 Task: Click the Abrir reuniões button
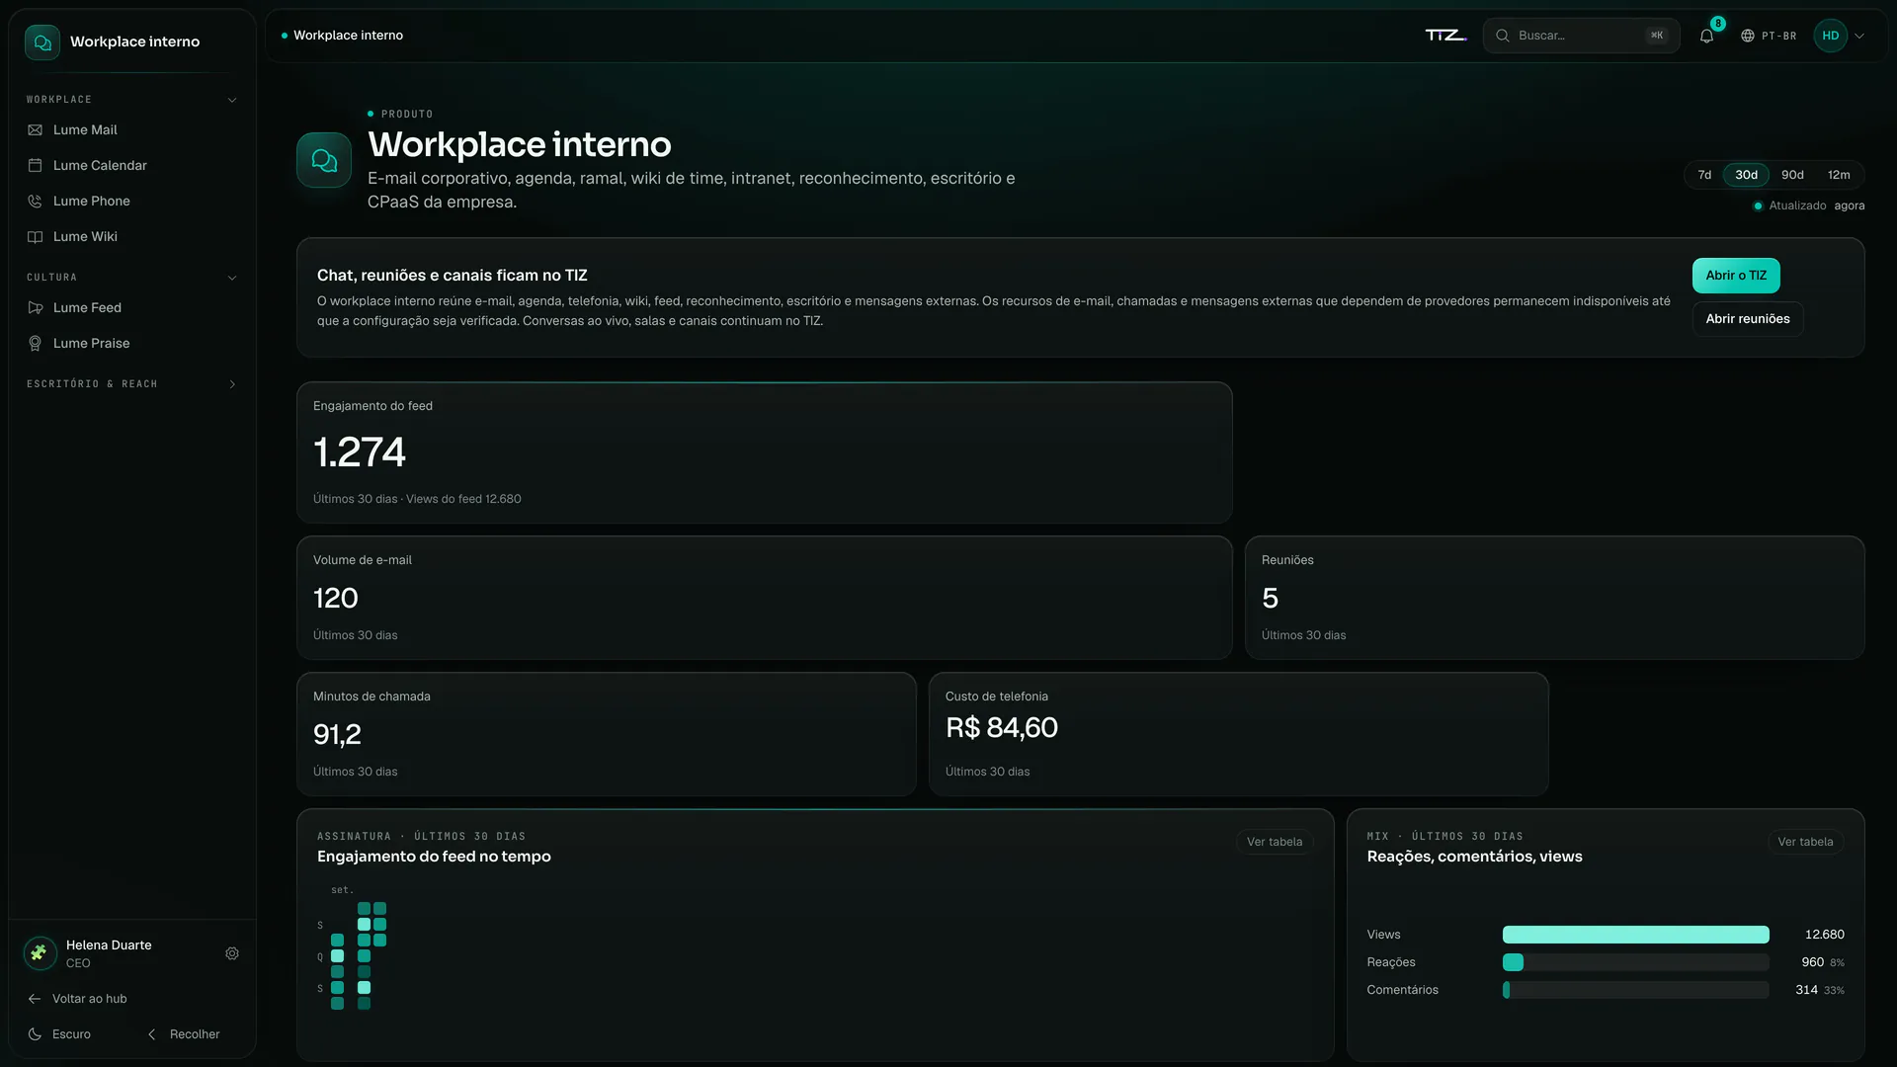[x=1748, y=319]
